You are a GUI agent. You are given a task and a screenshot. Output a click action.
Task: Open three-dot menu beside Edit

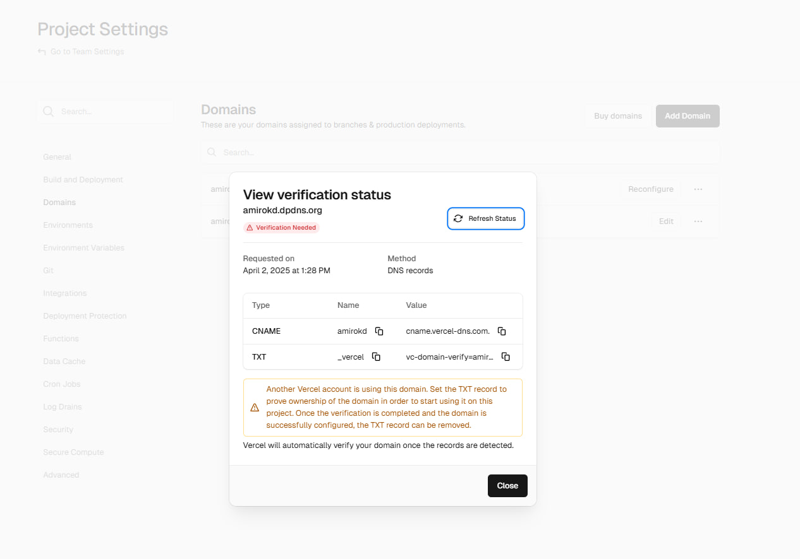click(698, 221)
